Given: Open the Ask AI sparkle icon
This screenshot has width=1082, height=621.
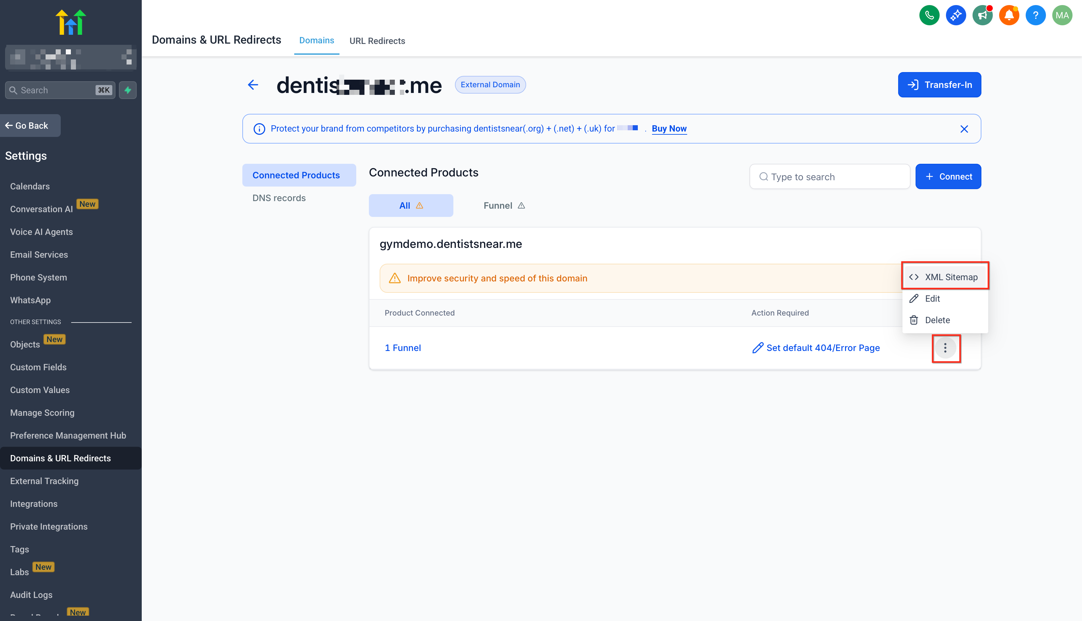Looking at the screenshot, I should [x=956, y=15].
